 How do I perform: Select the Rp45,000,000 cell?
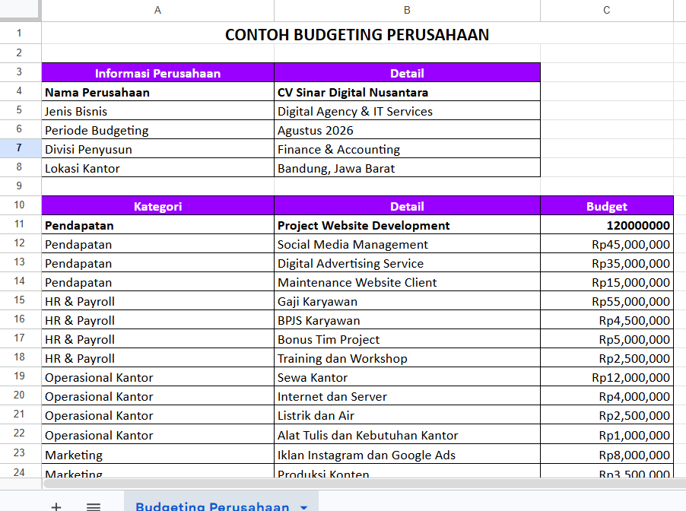click(607, 243)
